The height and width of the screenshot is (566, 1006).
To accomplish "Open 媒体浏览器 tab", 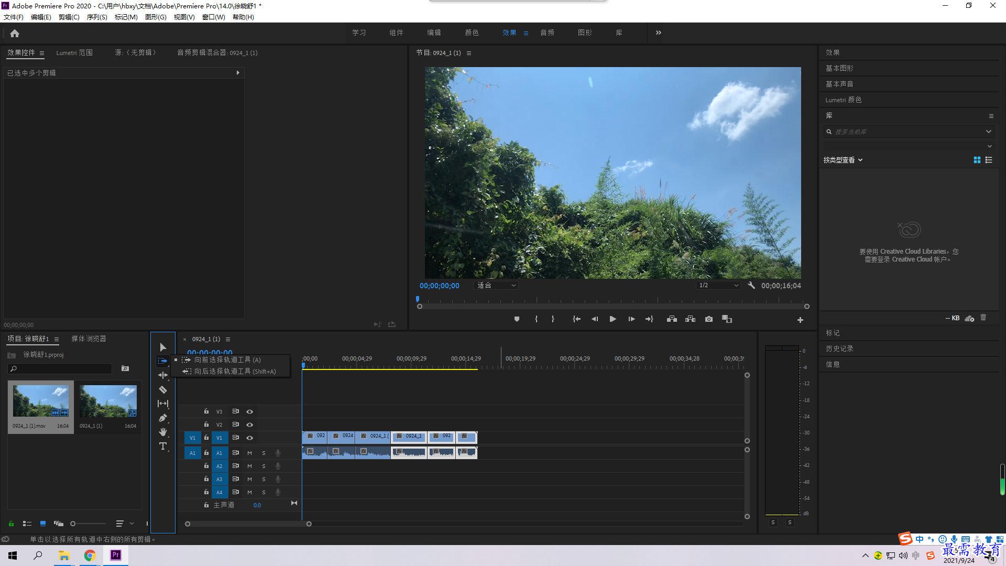I will (89, 339).
